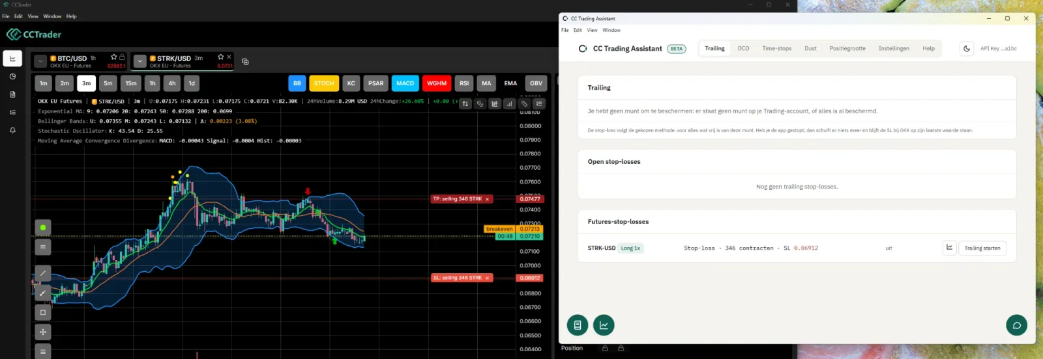
Task: Click the up-down arrows chart toolbar icon
Action: [465, 103]
